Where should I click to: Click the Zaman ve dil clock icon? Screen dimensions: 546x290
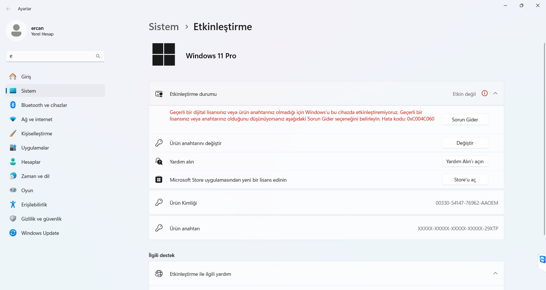(x=13, y=176)
